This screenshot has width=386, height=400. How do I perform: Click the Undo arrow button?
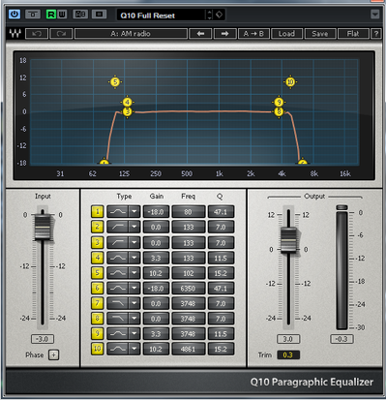37,34
